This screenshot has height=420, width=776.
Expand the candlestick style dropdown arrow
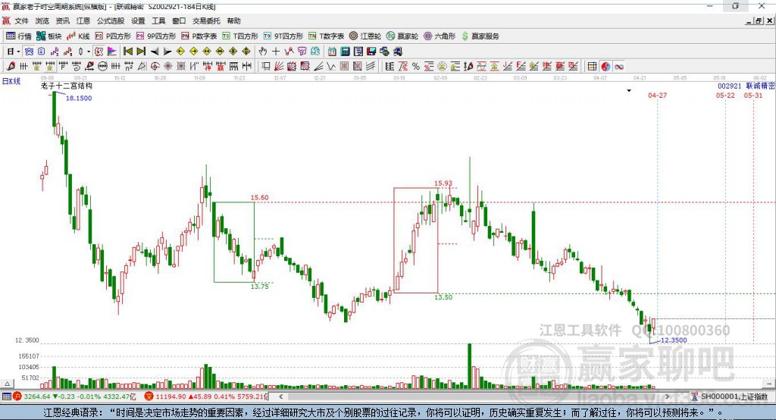tap(89, 51)
